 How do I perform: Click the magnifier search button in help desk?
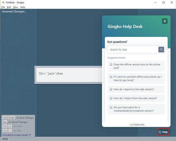161,49
